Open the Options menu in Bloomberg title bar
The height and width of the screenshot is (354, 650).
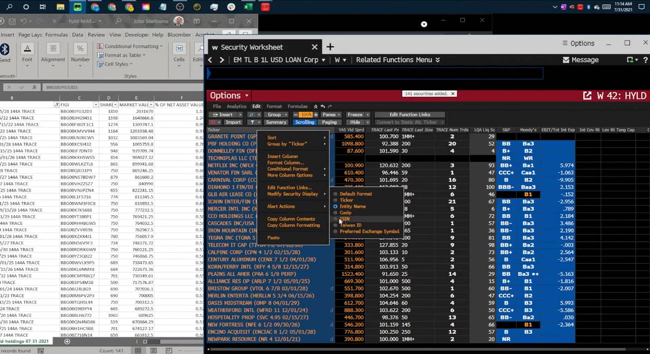(578, 43)
